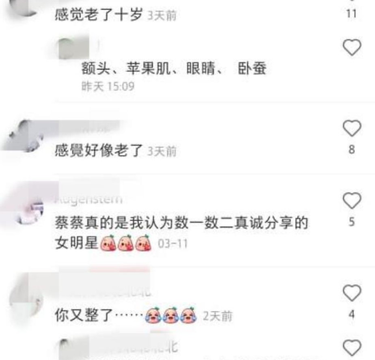375x360 pixels.
Task: Tap the 额头、苹果肌、眼睛、卧蚕 reply text
Action: point(174,69)
